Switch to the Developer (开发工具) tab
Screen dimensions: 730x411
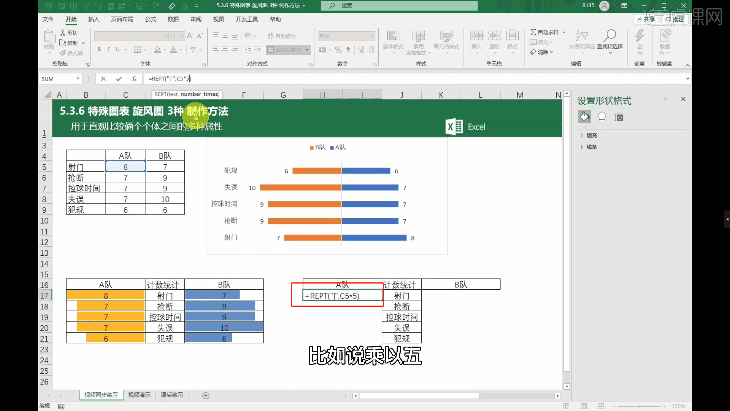[x=247, y=19]
